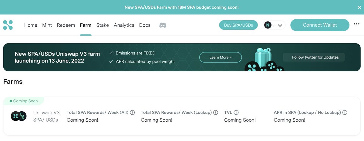Click the SPA token balance icon
The image size is (364, 141).
coord(268,25)
